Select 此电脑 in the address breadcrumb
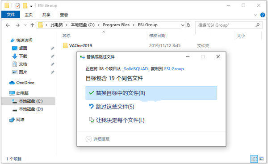The height and width of the screenshot is (164, 268). coord(57,25)
